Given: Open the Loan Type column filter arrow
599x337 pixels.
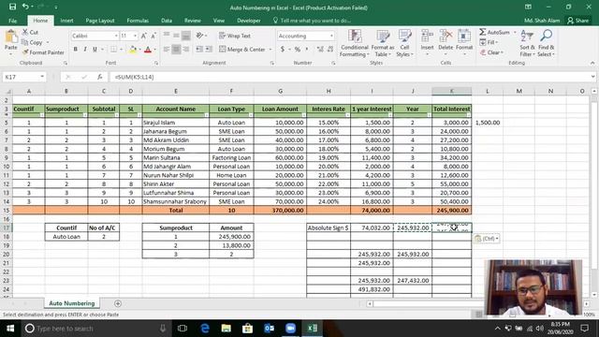Looking at the screenshot, I should [x=250, y=114].
